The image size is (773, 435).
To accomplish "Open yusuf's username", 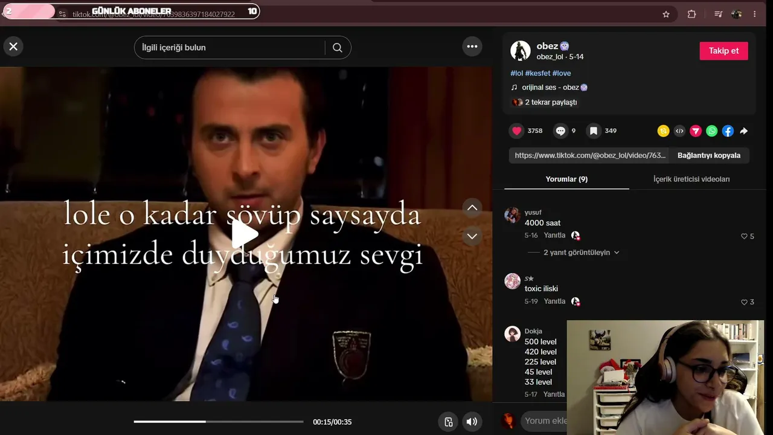I will click(x=533, y=213).
